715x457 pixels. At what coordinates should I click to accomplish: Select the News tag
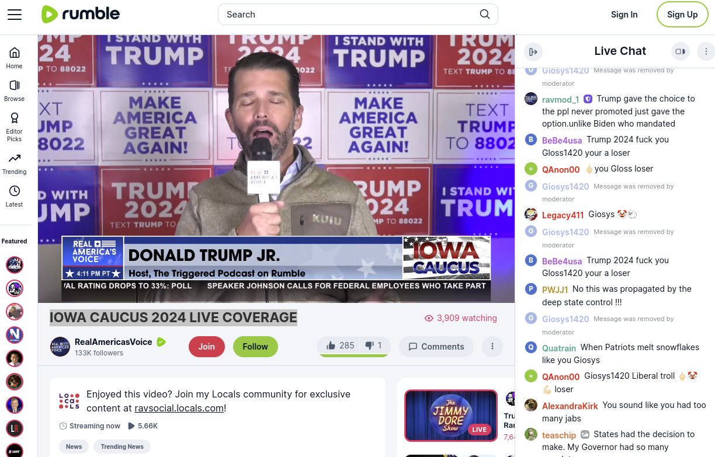click(74, 446)
